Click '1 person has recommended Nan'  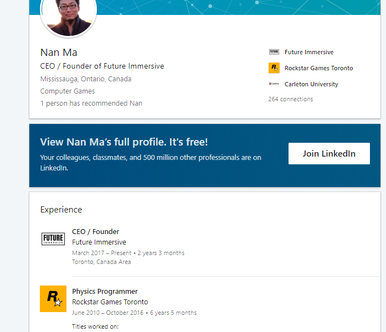click(91, 103)
